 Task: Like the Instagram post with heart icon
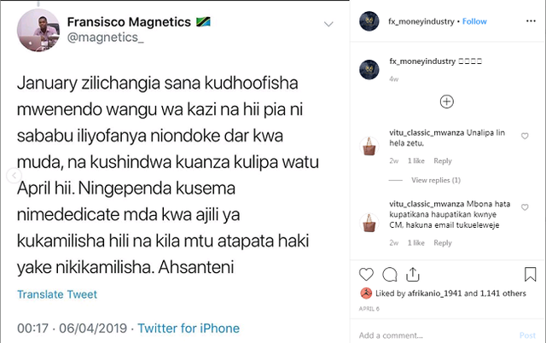point(367,274)
